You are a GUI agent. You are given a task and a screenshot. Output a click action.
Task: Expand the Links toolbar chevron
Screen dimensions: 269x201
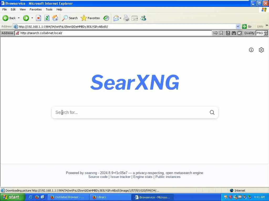pos(267,25)
